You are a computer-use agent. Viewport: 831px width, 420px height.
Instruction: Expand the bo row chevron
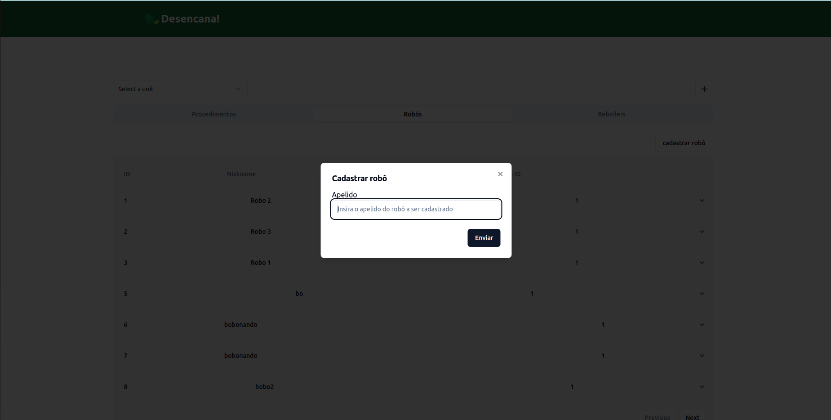click(702, 294)
